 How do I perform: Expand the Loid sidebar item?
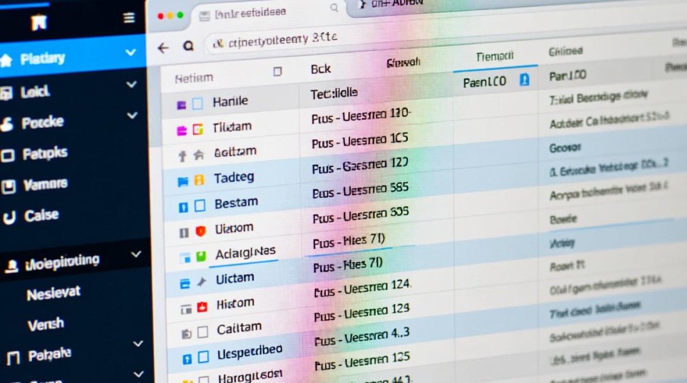(x=131, y=84)
